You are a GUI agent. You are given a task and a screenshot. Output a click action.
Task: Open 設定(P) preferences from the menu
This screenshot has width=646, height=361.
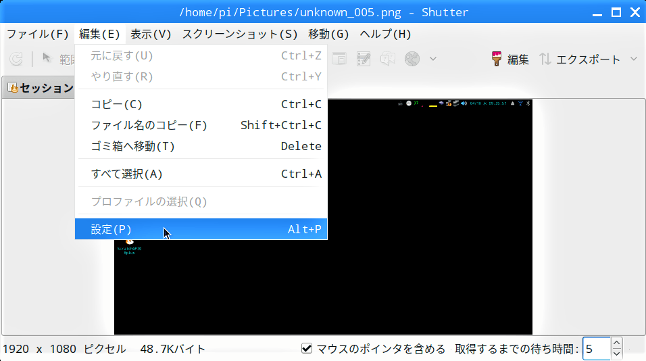pos(201,229)
